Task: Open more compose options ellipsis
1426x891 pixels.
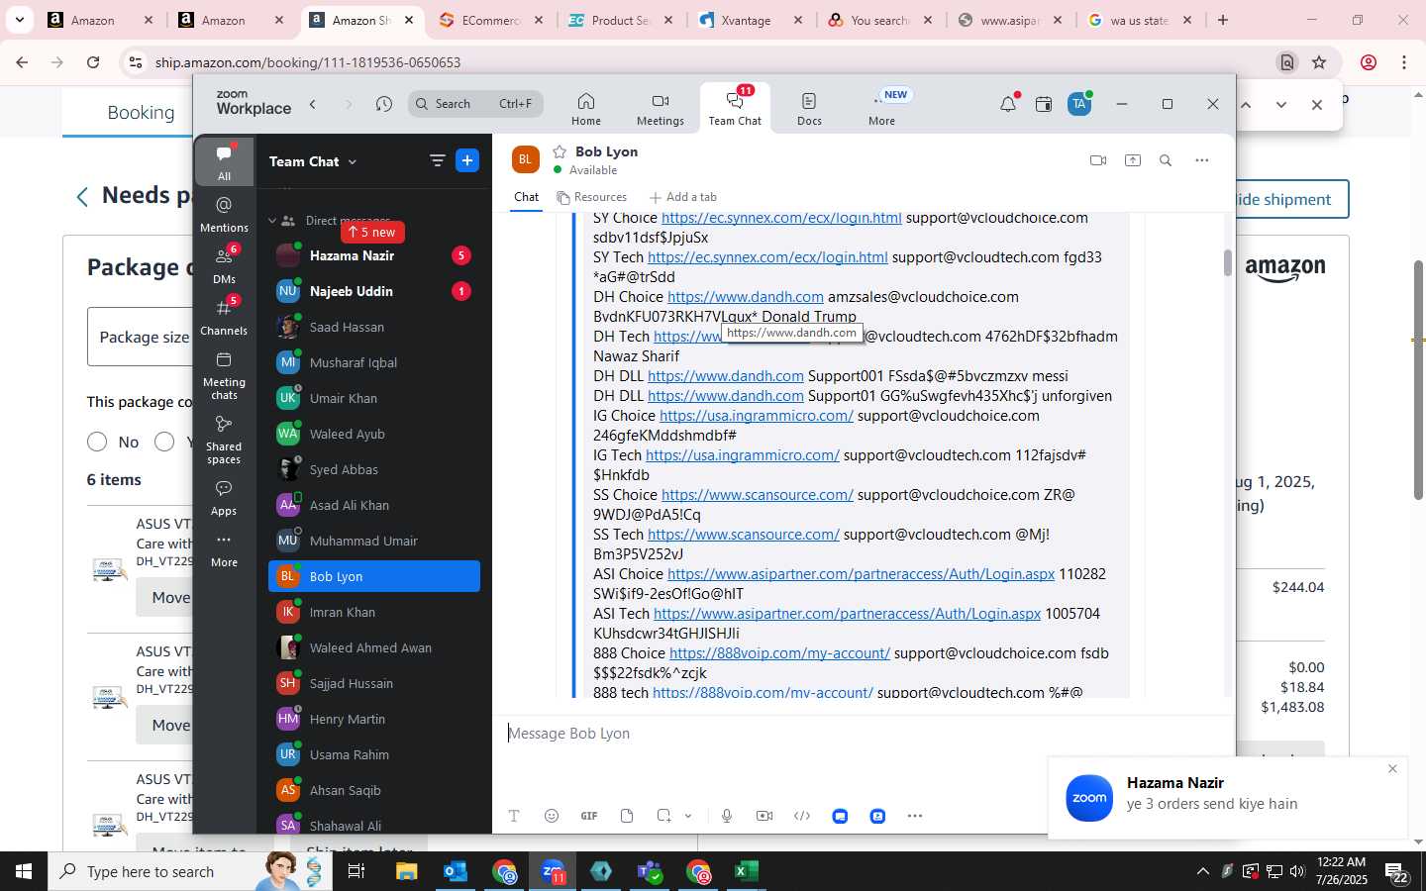Action: (915, 816)
